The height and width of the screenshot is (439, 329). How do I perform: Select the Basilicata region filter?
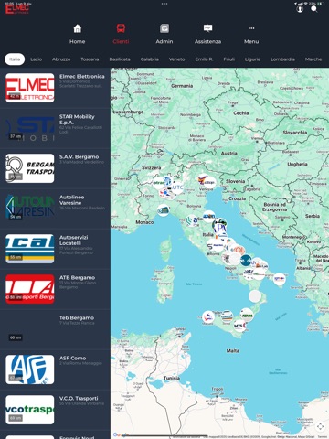pos(120,59)
